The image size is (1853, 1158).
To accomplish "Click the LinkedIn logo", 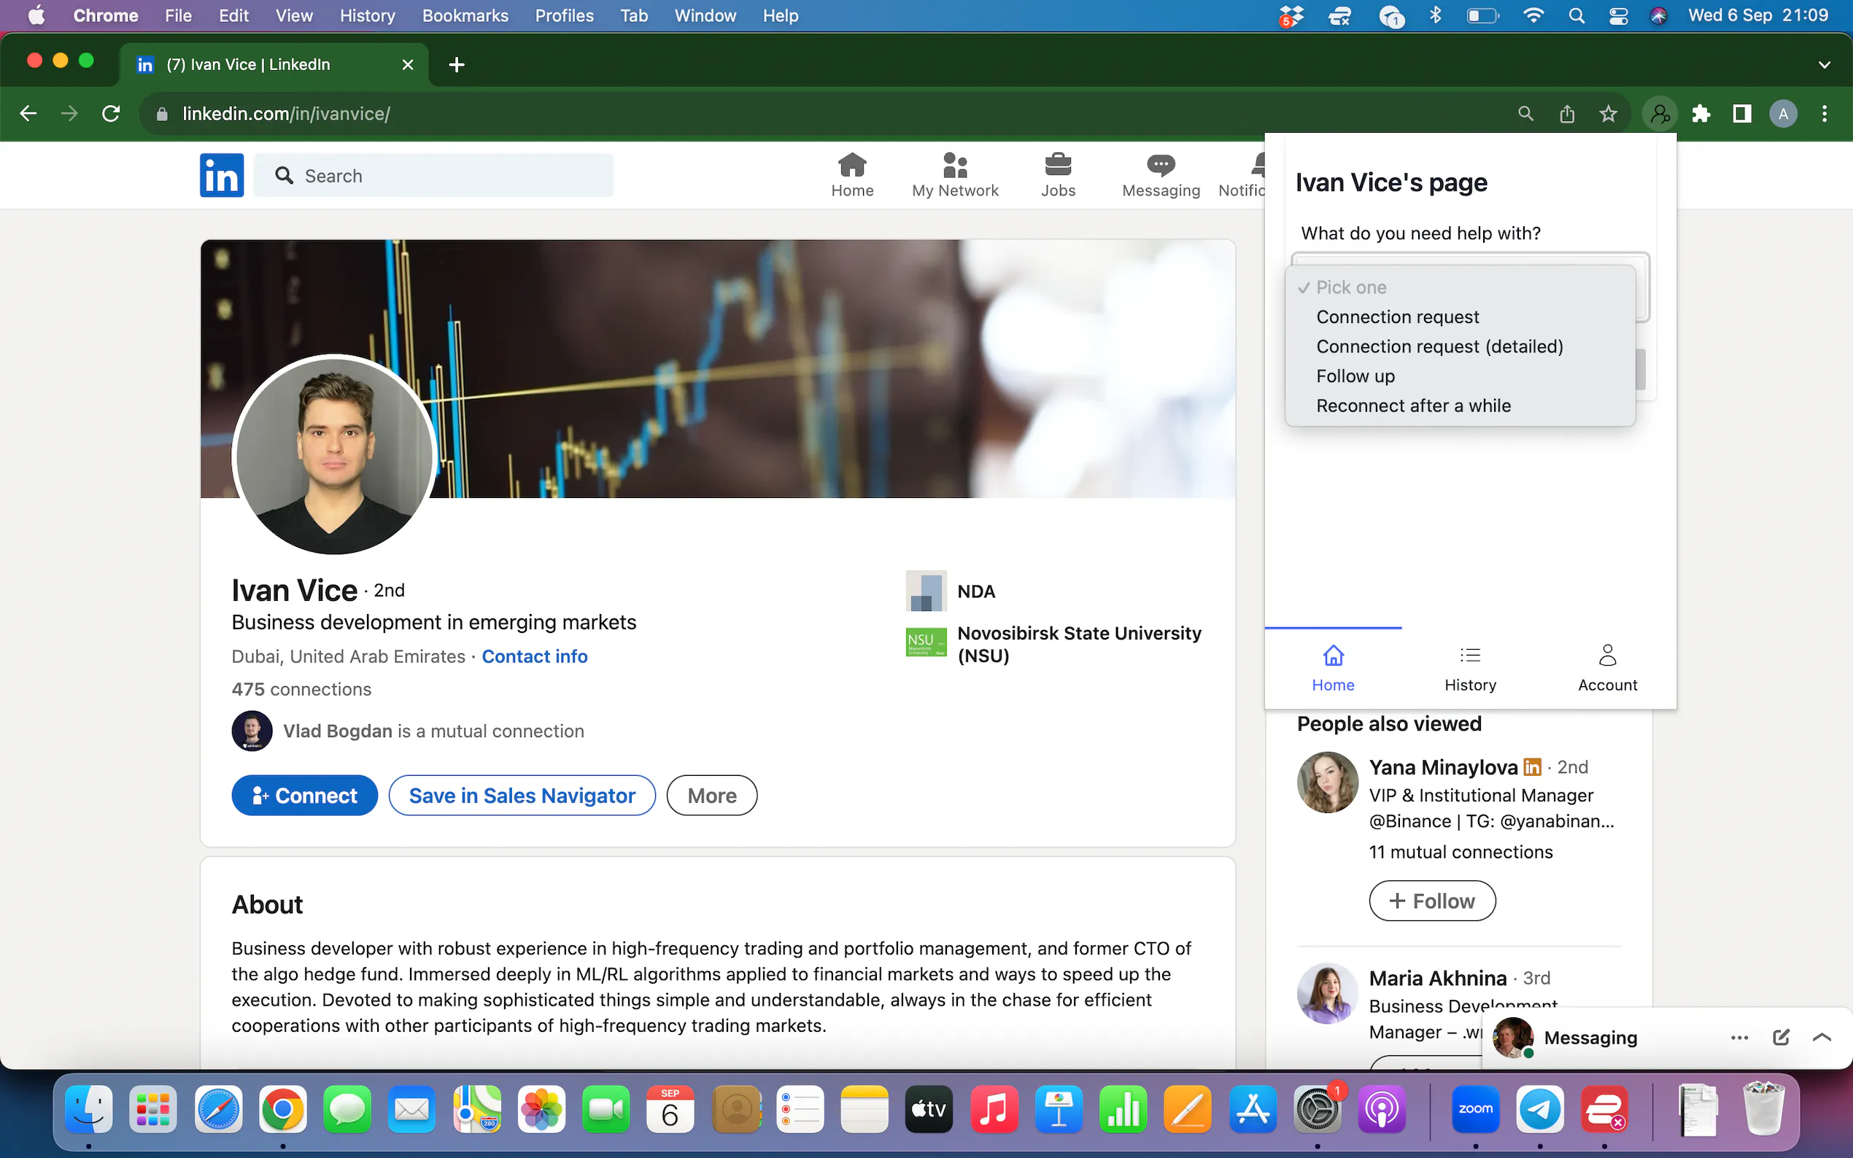I will pos(221,174).
